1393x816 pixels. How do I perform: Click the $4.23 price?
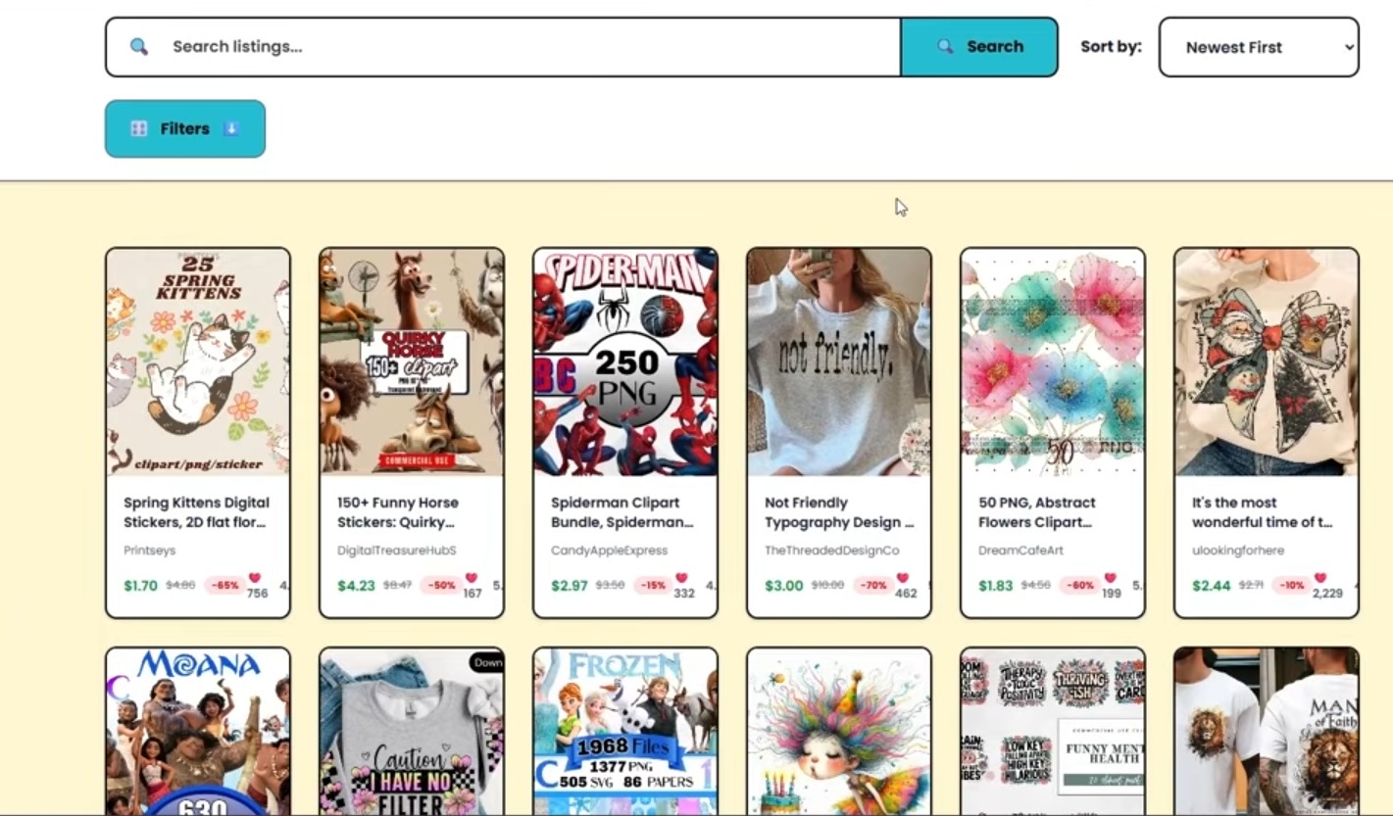pyautogui.click(x=356, y=586)
